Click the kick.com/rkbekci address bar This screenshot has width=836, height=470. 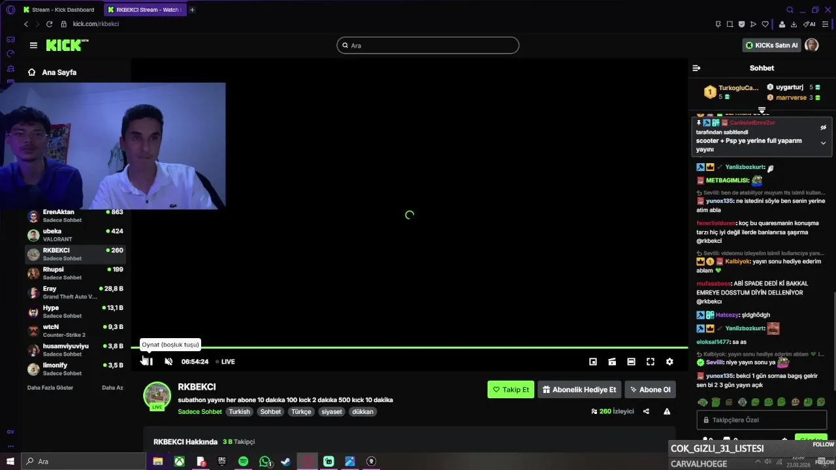click(96, 24)
